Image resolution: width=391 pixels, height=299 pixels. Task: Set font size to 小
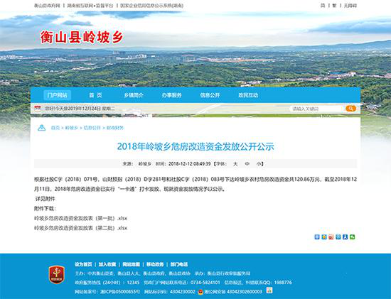coord(259,164)
